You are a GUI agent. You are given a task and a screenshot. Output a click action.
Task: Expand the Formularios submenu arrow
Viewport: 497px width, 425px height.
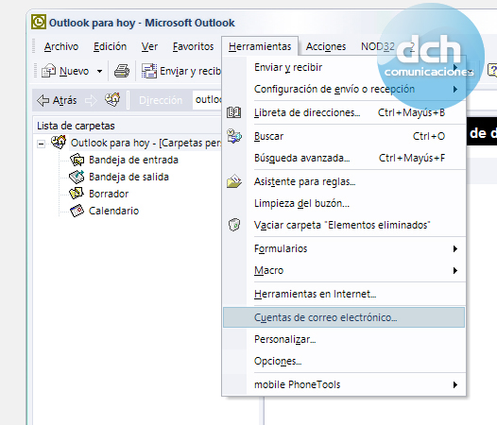[455, 248]
